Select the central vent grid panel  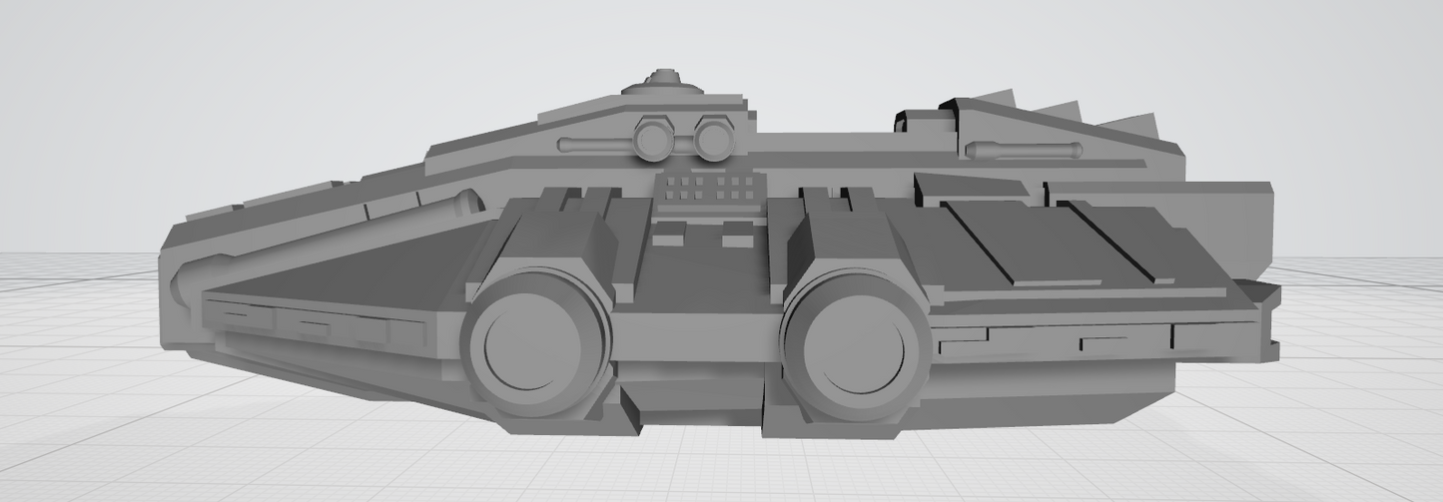click(x=709, y=188)
